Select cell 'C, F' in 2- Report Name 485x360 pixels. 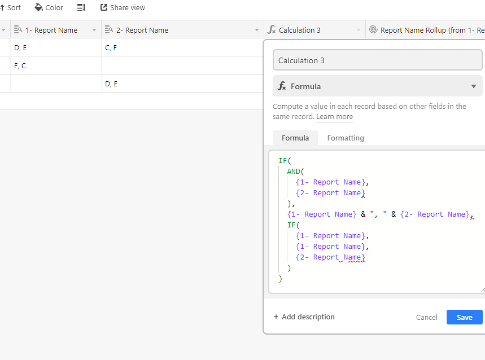pyautogui.click(x=182, y=47)
